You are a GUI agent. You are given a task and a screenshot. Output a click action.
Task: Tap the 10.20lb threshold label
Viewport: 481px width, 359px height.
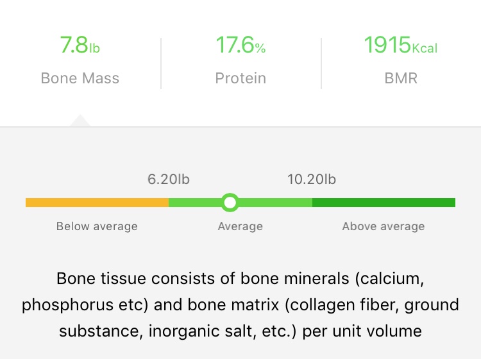[x=312, y=179]
